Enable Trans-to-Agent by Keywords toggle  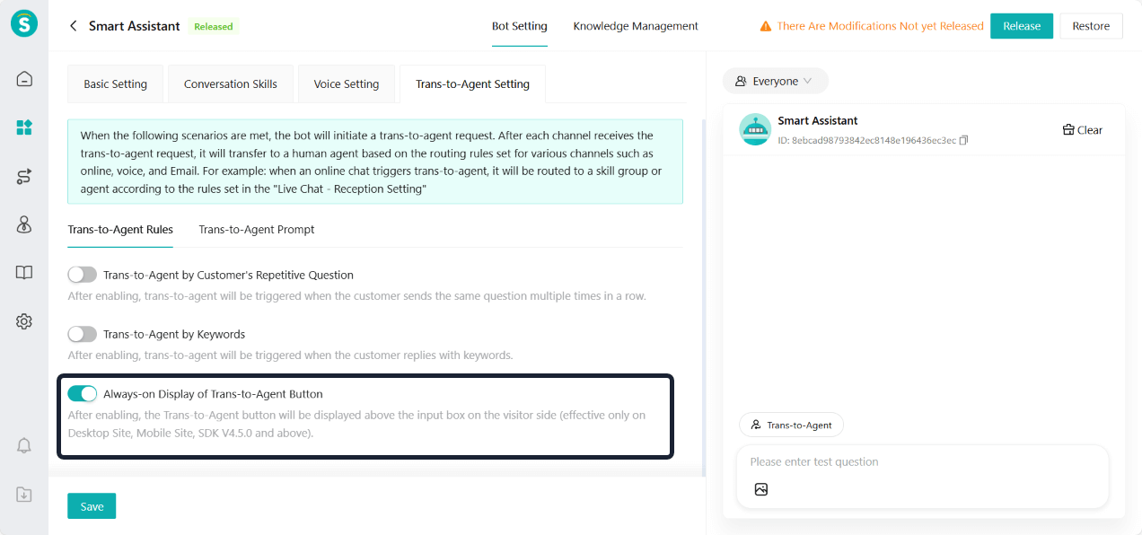tap(83, 334)
